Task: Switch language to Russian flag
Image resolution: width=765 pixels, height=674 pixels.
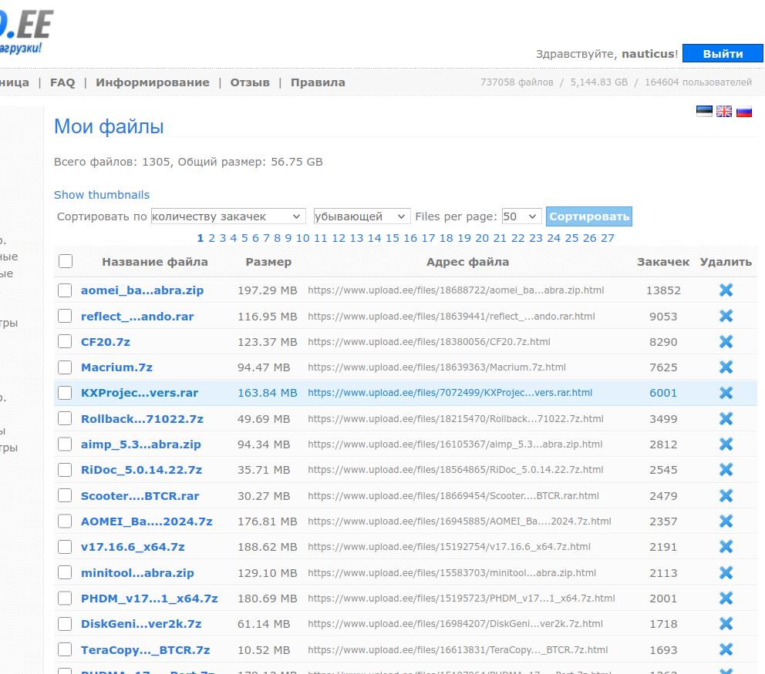Action: pyautogui.click(x=744, y=112)
